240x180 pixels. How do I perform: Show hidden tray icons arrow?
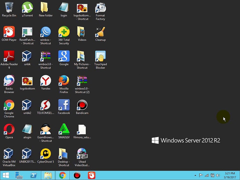pos(195,175)
